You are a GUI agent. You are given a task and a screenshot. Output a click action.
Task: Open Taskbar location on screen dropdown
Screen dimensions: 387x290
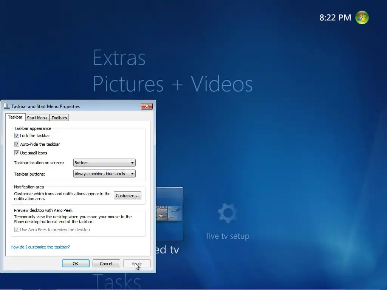pyautogui.click(x=104, y=163)
